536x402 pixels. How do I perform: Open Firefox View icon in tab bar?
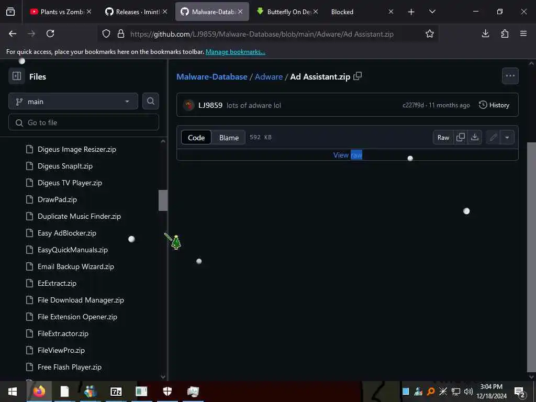(x=10, y=12)
